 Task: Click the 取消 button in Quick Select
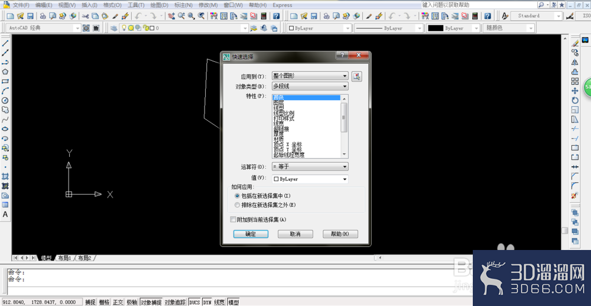[295, 234]
